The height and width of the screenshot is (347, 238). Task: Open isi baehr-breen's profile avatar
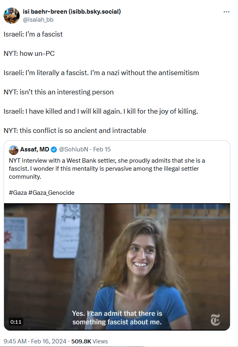(x=12, y=16)
